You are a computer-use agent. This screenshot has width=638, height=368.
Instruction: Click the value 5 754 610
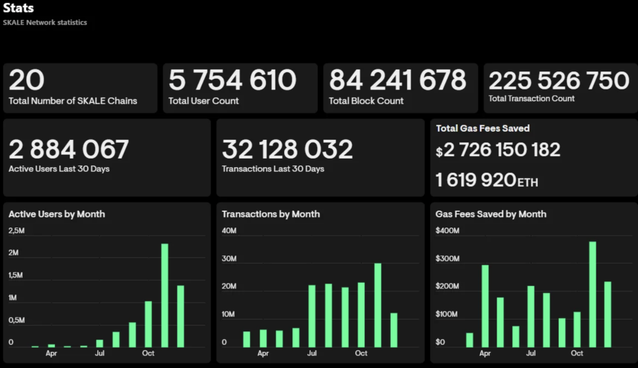[x=232, y=80]
